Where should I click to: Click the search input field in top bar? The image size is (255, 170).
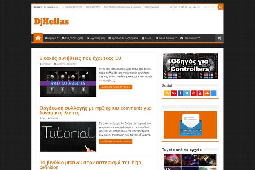tap(210, 7)
